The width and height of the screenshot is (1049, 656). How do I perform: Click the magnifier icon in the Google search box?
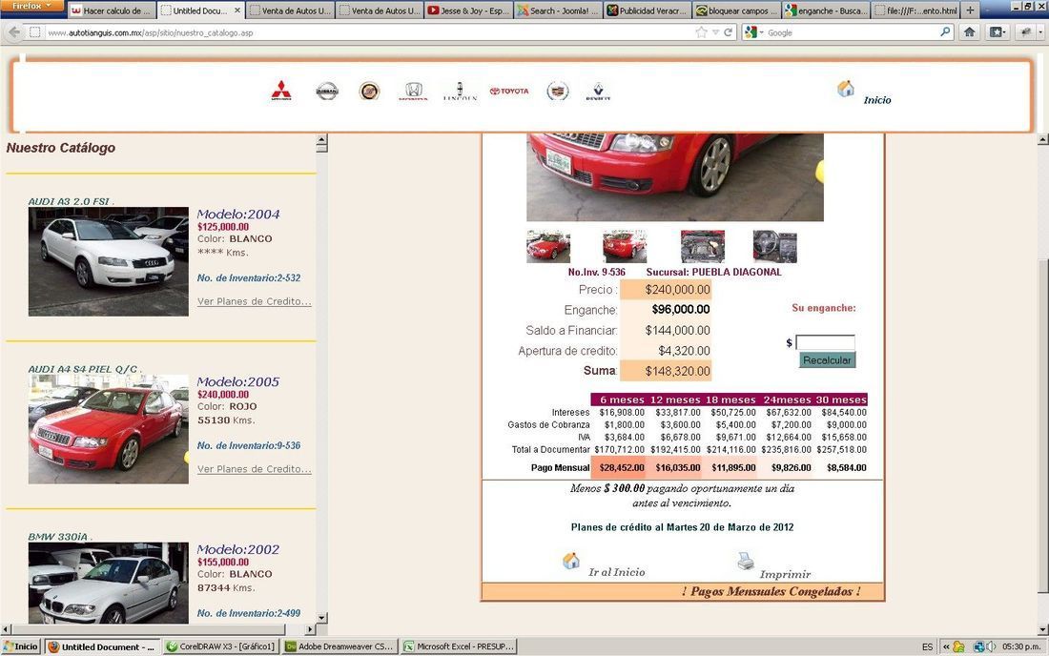(945, 31)
